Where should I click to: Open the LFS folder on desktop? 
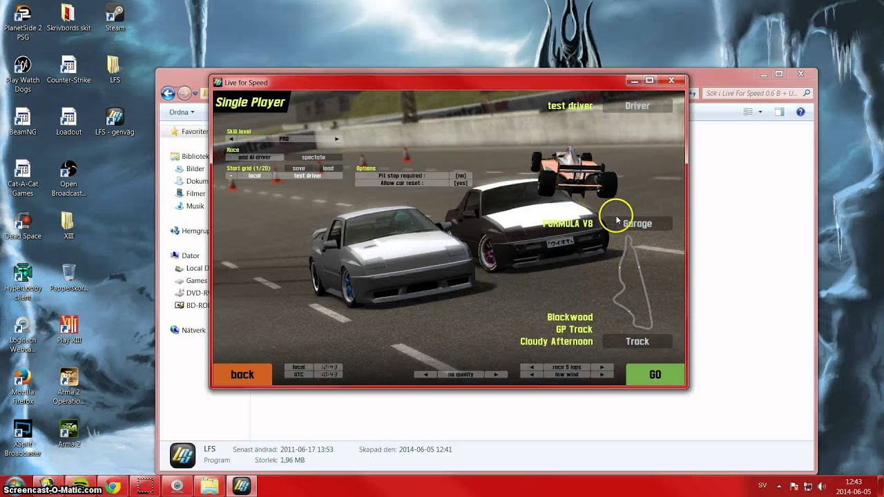tap(115, 70)
